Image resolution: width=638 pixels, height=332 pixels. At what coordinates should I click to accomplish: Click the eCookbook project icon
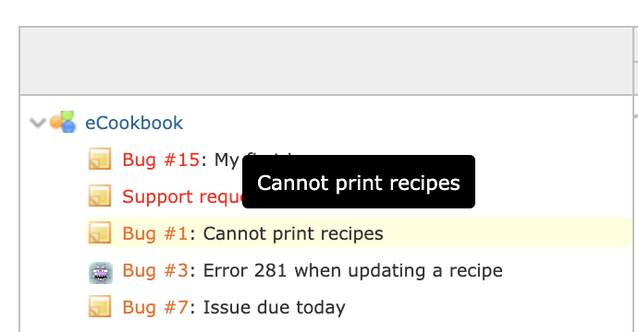coord(63,122)
